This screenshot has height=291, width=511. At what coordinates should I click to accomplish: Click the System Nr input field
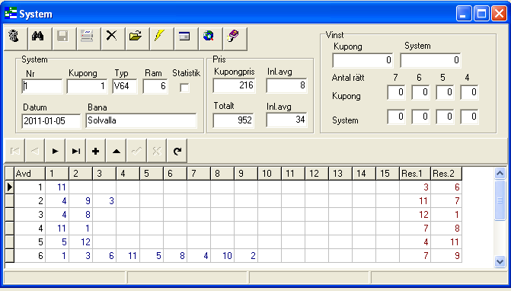tap(42, 86)
